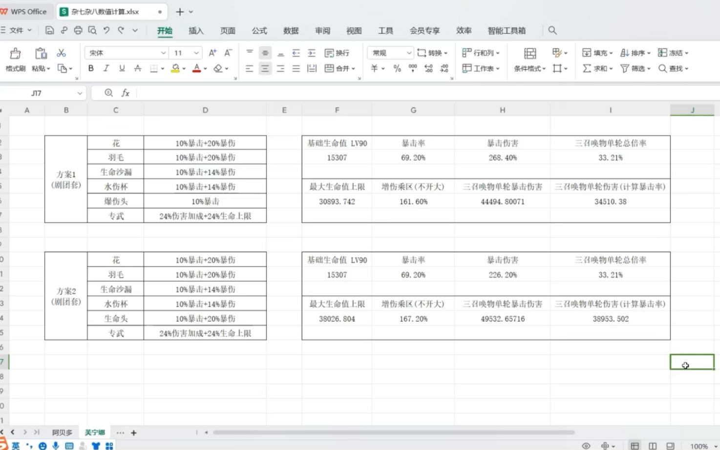Decrease font size with A- icon
The width and height of the screenshot is (720, 450).
pos(228,53)
